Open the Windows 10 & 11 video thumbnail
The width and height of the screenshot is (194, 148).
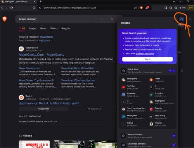point(34,144)
